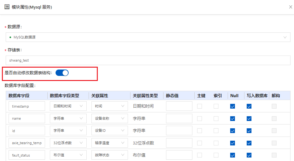The height and width of the screenshot is (161, 294).
Task: Open 设备名称 associated attribute dropdown
Action: (110, 118)
